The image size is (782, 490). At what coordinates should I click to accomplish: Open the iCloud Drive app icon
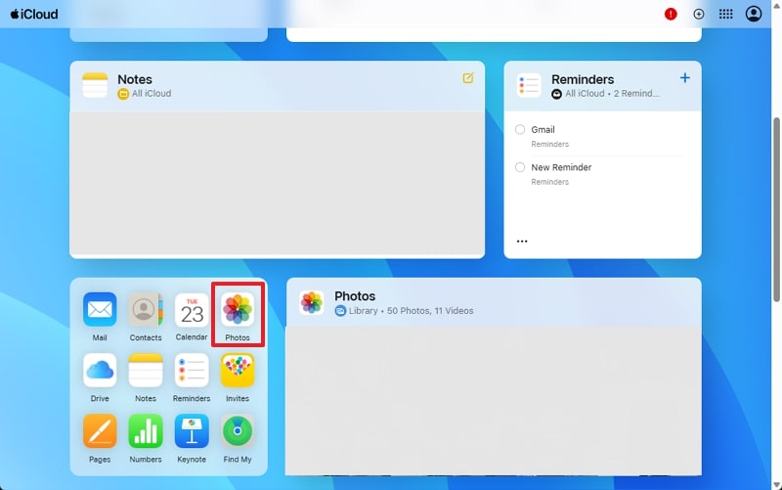[x=100, y=371]
